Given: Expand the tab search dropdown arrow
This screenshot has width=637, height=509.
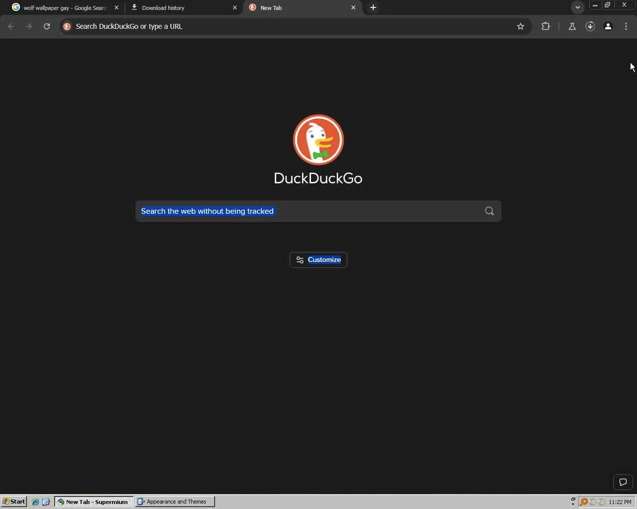Looking at the screenshot, I should click(578, 7).
